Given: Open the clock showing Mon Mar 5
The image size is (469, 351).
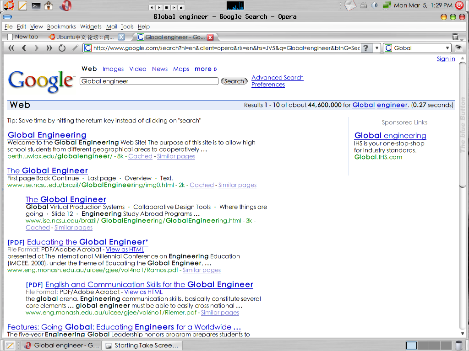Looking at the screenshot, I should pos(423,5).
